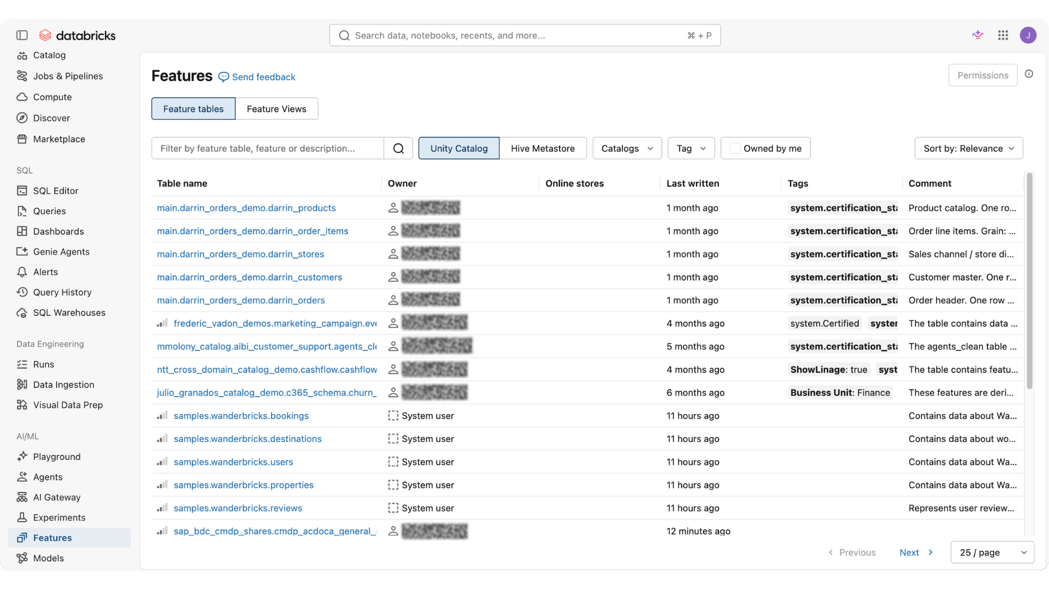The height and width of the screenshot is (590, 1049).
Task: Focus the filter by feature table field
Action: tap(268, 149)
